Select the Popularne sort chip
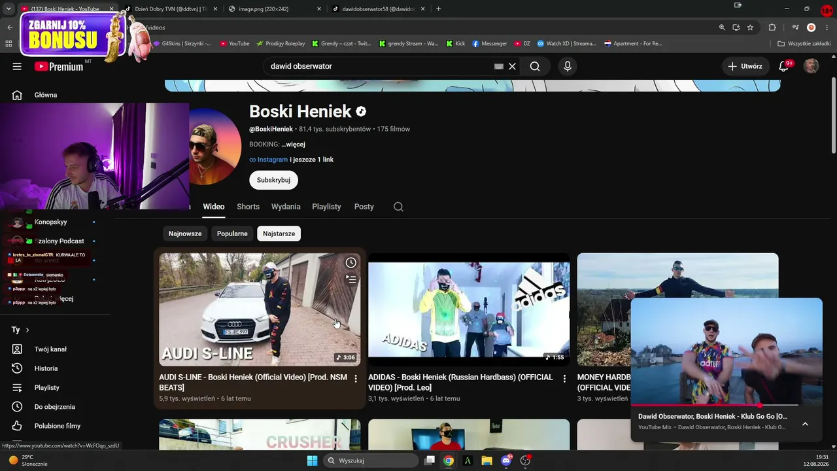Screen dimensions: 837x471 pos(232,234)
